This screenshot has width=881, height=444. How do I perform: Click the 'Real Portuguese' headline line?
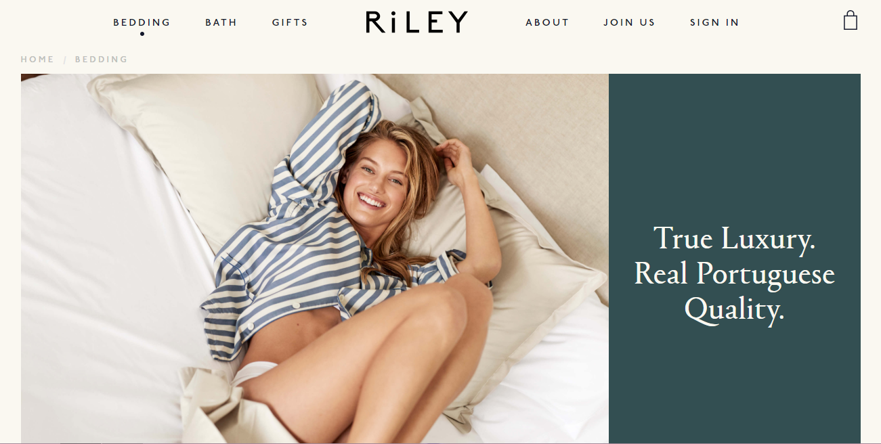(x=734, y=274)
